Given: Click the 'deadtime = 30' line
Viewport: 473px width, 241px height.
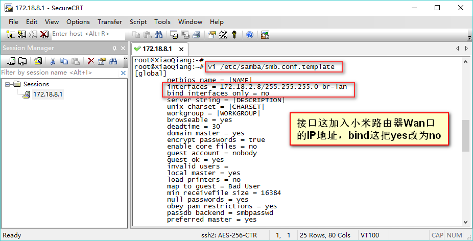Looking at the screenshot, I should tap(194, 127).
